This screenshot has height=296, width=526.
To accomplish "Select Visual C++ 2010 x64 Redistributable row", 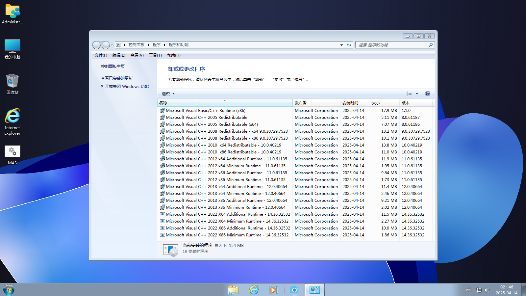I will pyautogui.click(x=295, y=145).
